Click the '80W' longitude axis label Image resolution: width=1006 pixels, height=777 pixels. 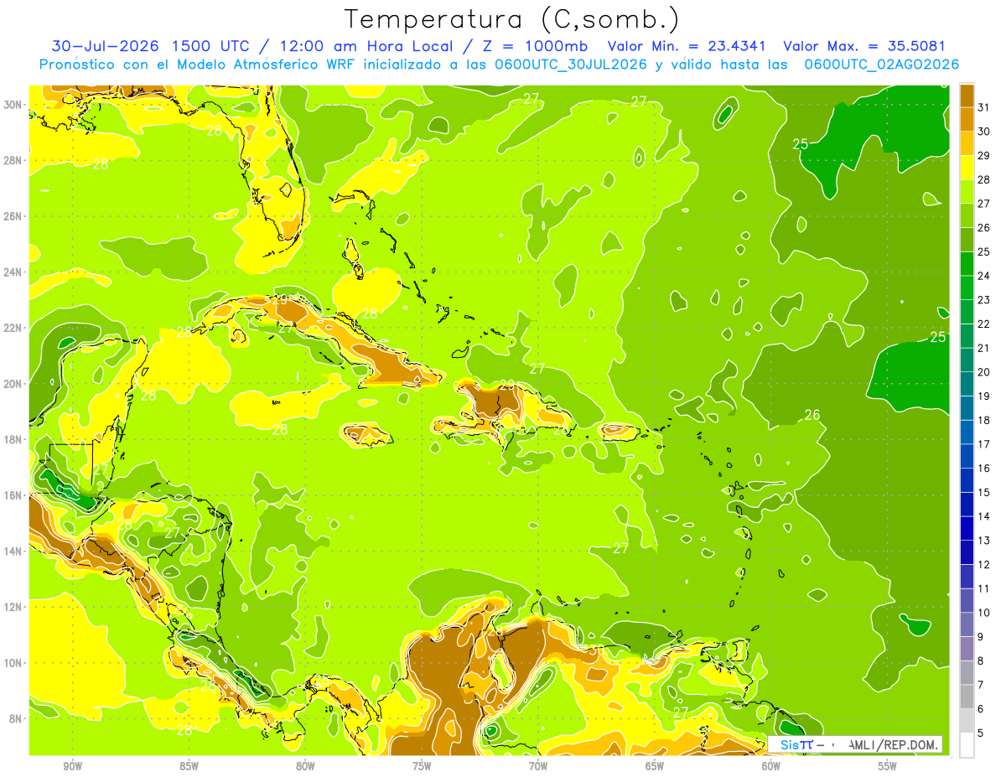point(305,766)
